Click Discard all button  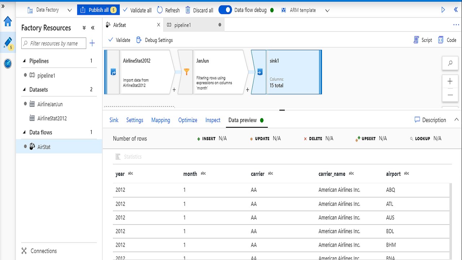click(199, 10)
